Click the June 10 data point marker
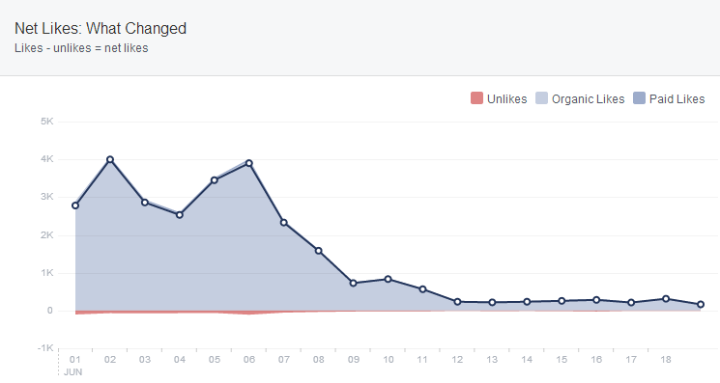 pyautogui.click(x=388, y=279)
